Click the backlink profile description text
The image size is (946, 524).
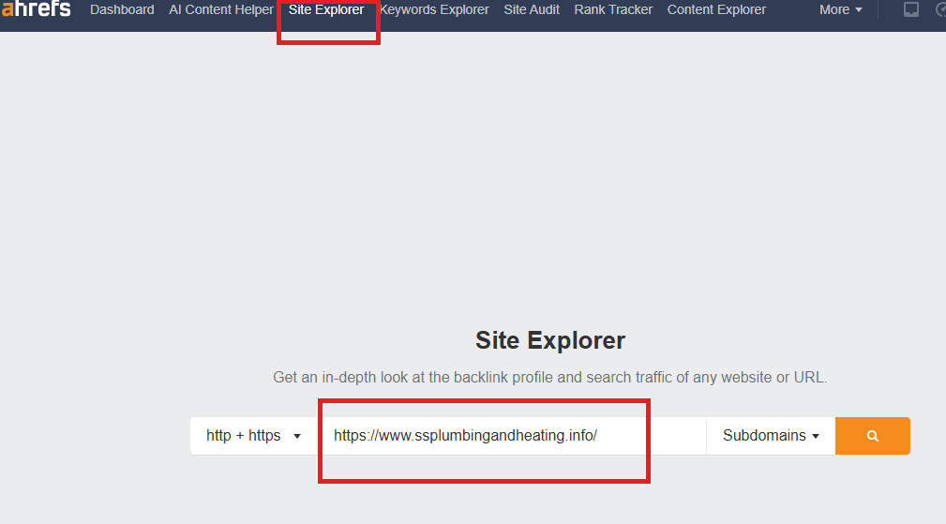[549, 379]
